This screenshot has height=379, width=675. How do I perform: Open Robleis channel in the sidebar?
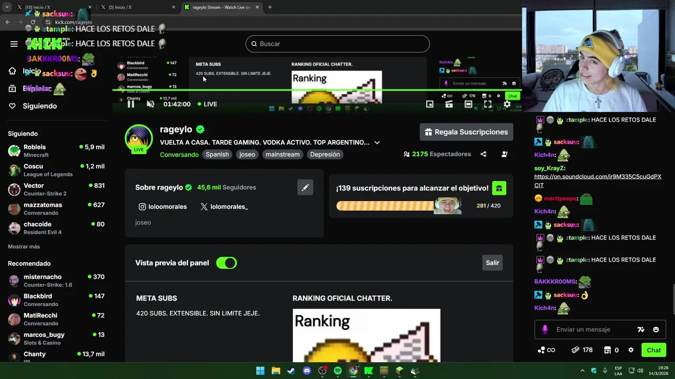[56, 151]
